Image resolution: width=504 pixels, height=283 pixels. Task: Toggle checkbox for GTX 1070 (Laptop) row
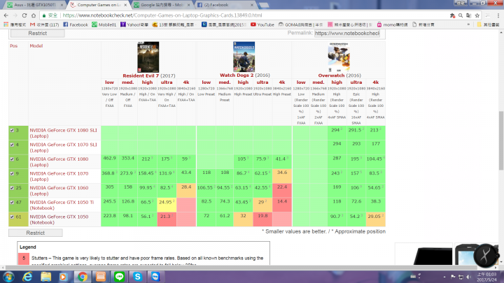(x=12, y=173)
